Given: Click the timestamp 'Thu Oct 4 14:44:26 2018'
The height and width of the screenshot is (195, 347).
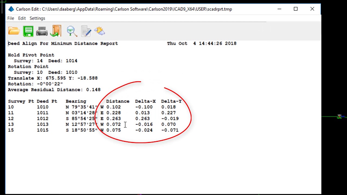Looking at the screenshot, I should (x=202, y=43).
